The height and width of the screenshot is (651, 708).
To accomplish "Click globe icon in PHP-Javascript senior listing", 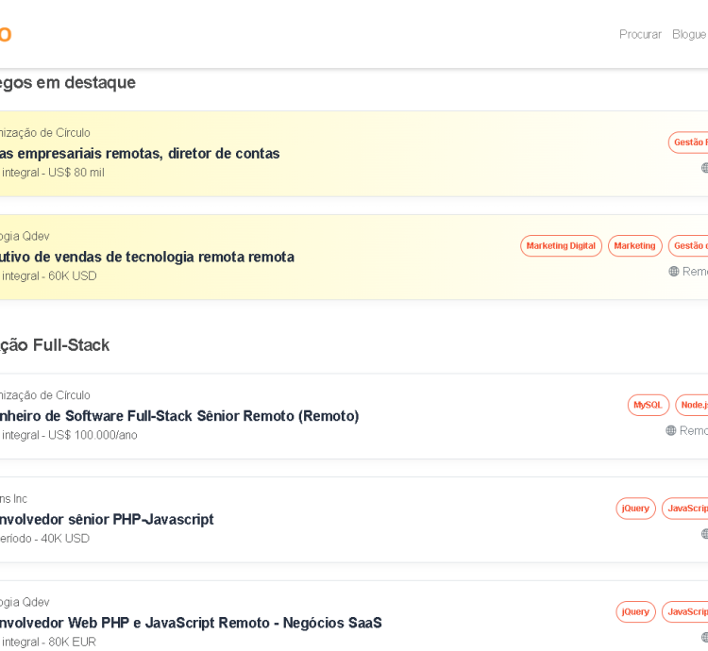I will click(704, 534).
